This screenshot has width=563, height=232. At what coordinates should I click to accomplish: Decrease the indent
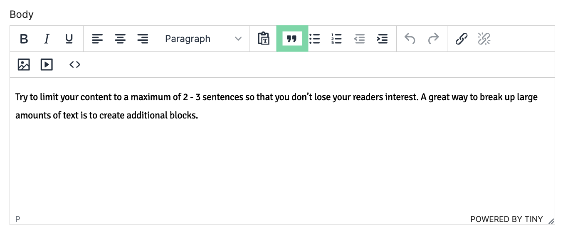click(359, 39)
